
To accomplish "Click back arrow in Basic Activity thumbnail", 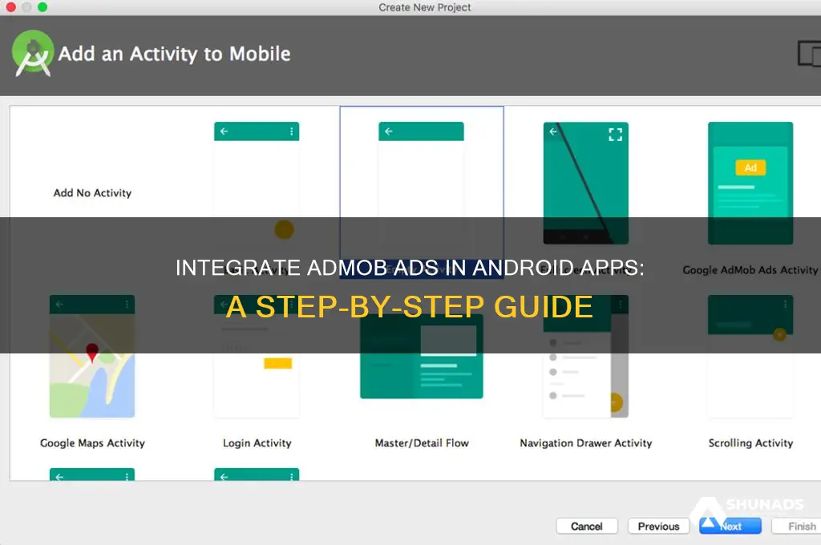I will click(224, 131).
